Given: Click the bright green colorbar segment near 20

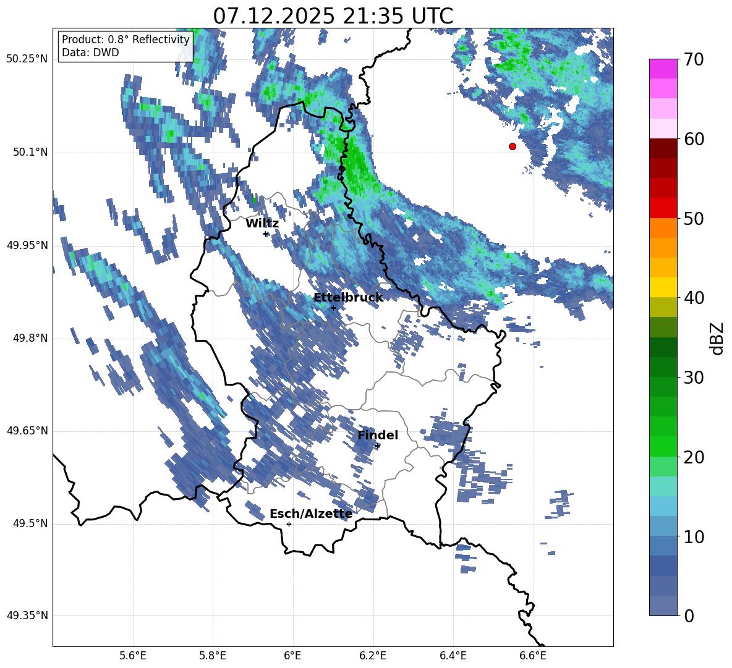Looking at the screenshot, I should (663, 446).
